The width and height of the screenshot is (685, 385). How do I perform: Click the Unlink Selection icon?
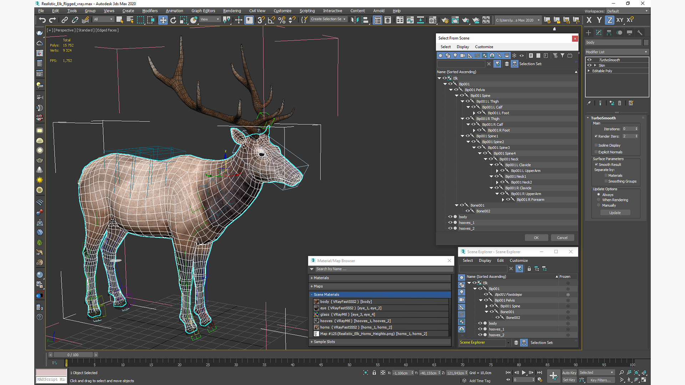coord(75,20)
